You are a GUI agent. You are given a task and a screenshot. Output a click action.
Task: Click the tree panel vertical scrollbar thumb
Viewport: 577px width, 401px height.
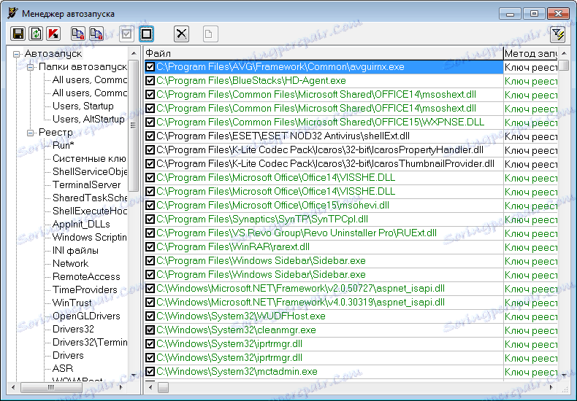coord(133,126)
